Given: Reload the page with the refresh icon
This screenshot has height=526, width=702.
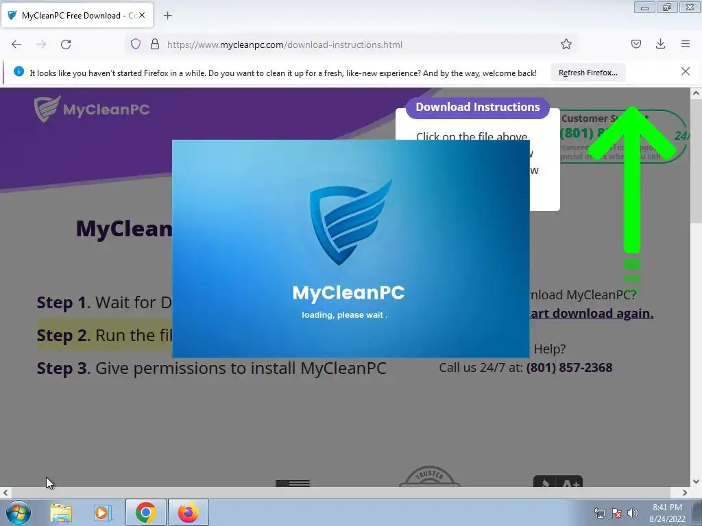Looking at the screenshot, I should tap(66, 45).
